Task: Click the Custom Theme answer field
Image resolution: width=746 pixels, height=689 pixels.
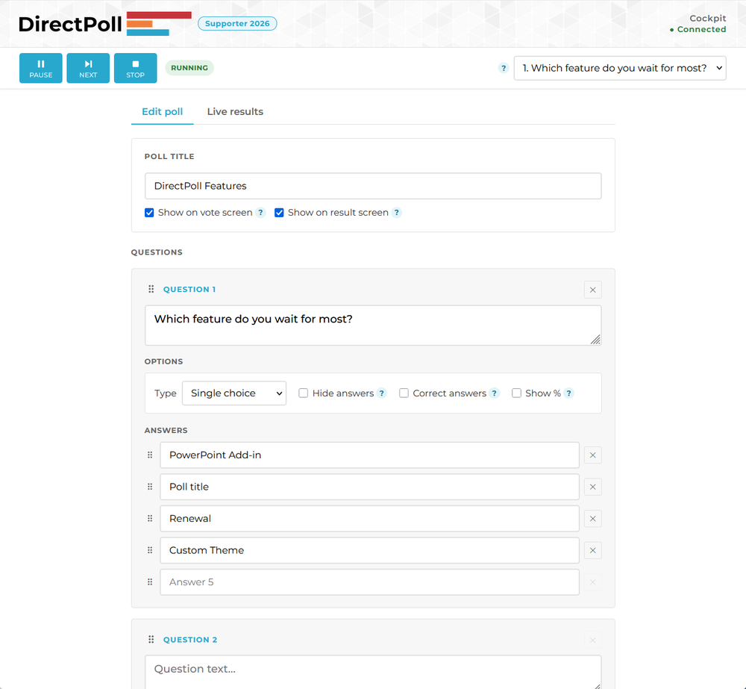Action: point(370,550)
